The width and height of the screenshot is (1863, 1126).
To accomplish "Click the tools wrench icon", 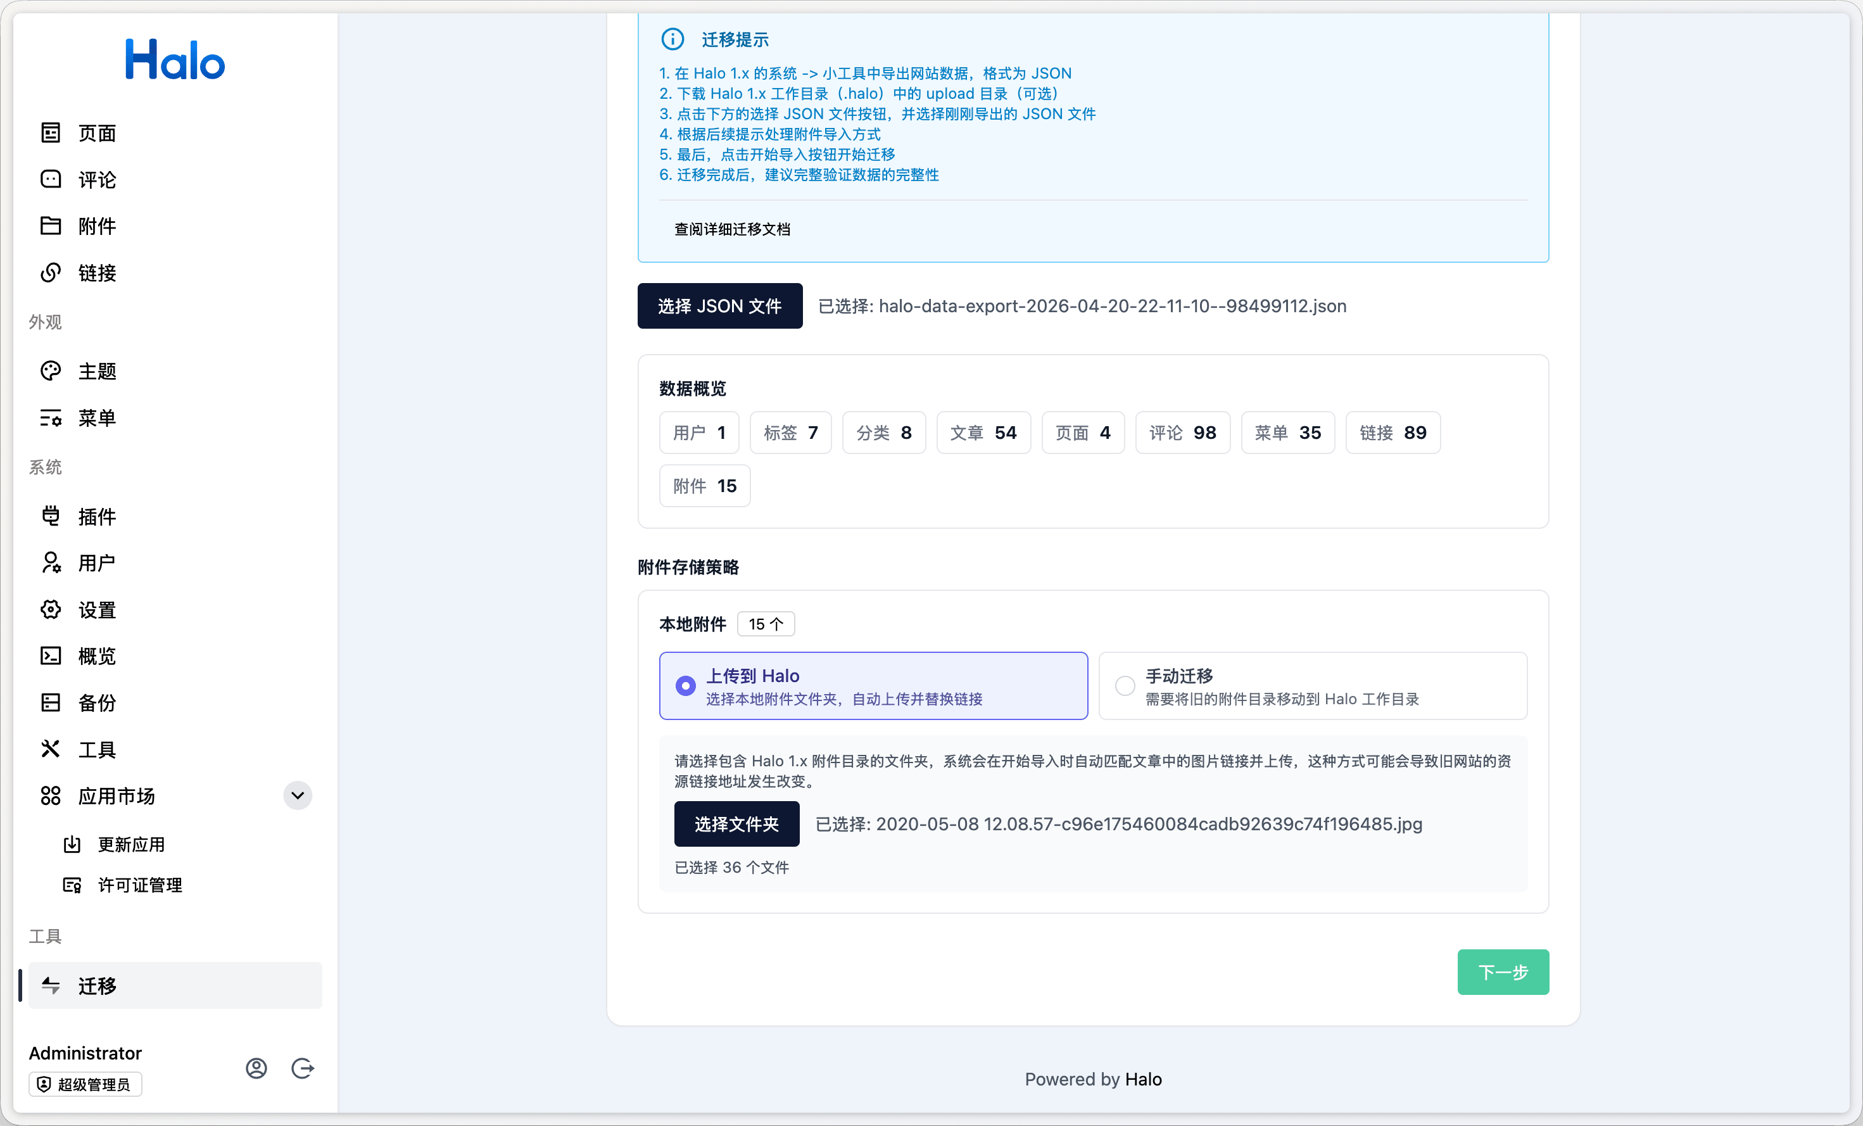I will tap(51, 749).
